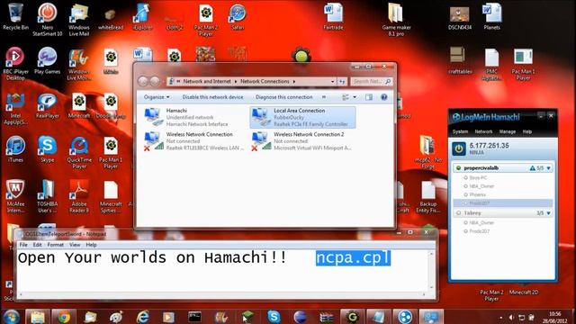Click the volume icon in system tray
This screenshot has width=576, height=324.
(x=511, y=318)
